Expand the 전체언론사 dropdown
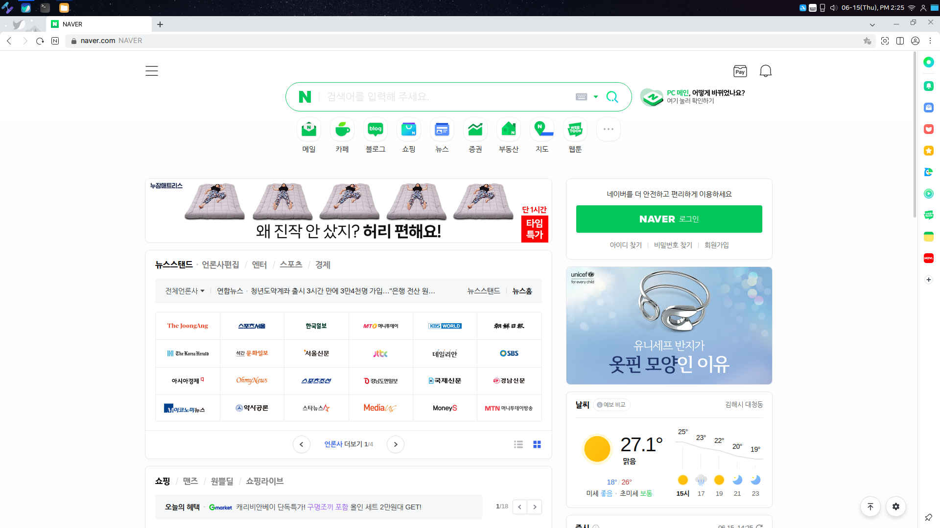Image resolution: width=940 pixels, height=528 pixels. pyautogui.click(x=185, y=291)
